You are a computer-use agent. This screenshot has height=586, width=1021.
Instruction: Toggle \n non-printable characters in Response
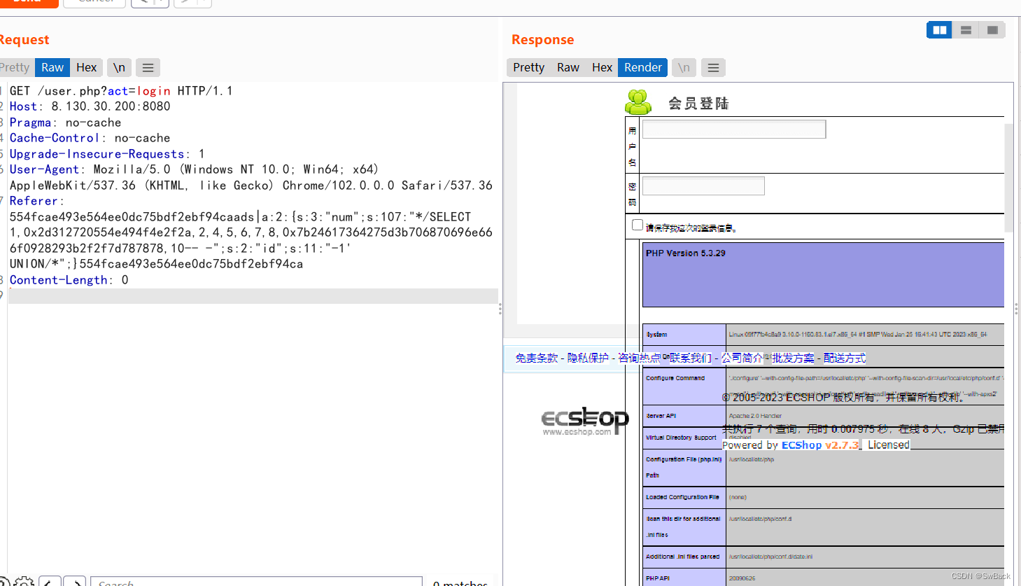click(x=684, y=68)
